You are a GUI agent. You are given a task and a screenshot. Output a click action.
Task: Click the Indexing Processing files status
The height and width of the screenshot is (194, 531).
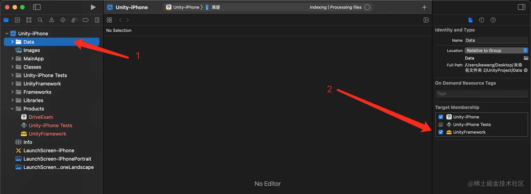(x=335, y=7)
